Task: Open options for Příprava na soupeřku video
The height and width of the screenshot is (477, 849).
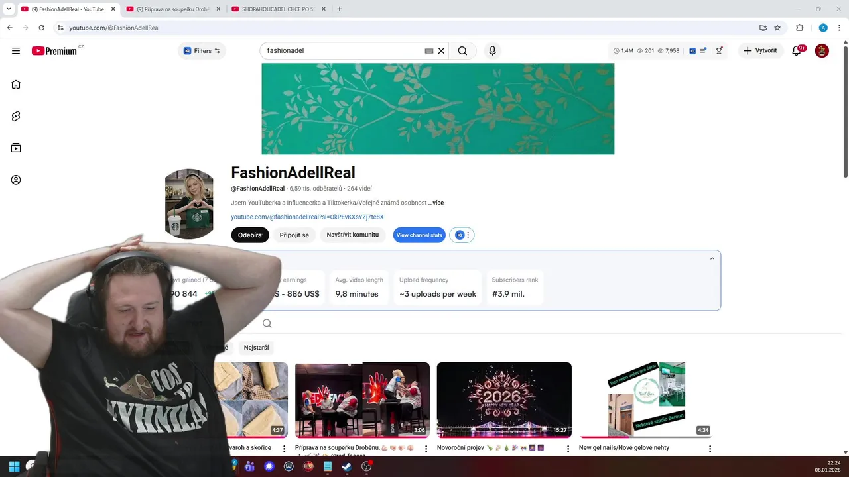Action: (426, 449)
